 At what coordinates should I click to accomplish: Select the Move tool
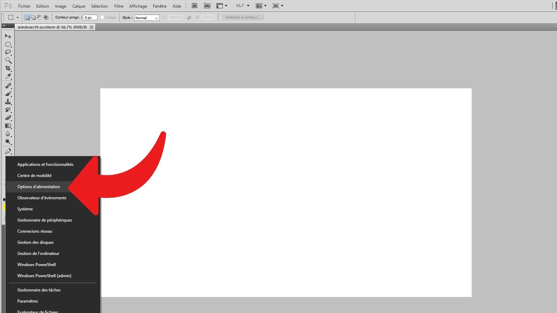point(8,36)
